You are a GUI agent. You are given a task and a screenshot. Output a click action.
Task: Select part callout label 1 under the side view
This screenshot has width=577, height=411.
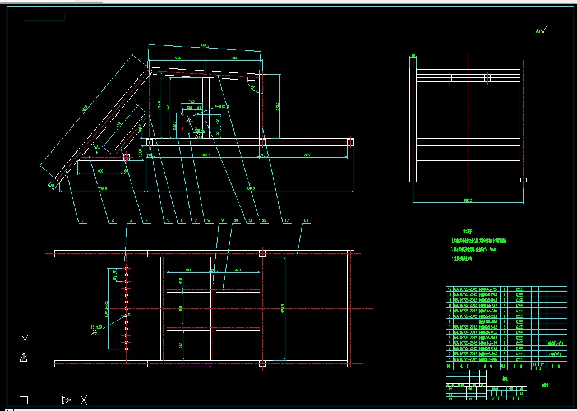82,221
